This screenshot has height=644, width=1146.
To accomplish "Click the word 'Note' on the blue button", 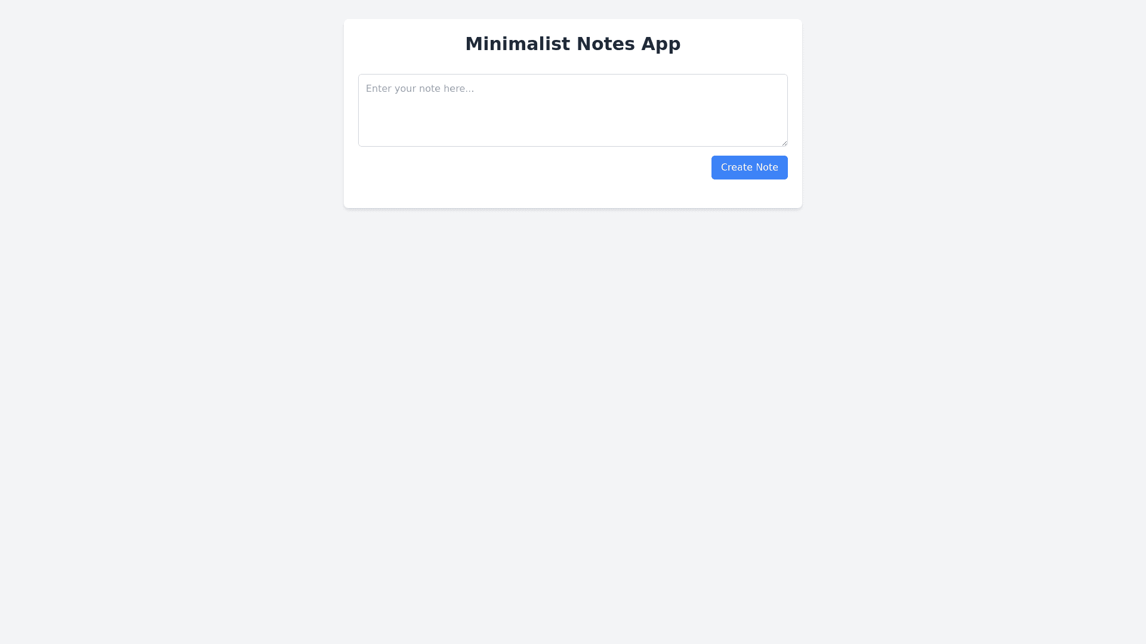I will 767,168.
